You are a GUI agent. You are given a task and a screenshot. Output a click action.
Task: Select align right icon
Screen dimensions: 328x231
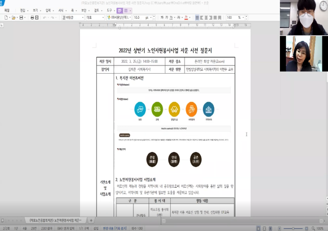(211, 18)
